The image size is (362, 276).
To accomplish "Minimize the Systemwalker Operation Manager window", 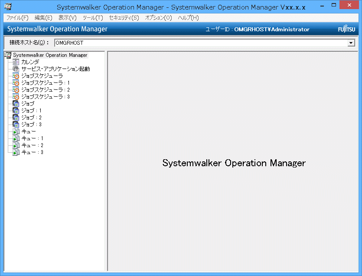I will 322,5.
